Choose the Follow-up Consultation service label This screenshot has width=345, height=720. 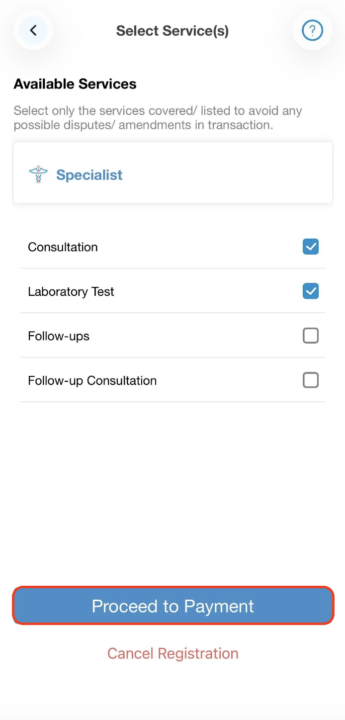tap(92, 381)
